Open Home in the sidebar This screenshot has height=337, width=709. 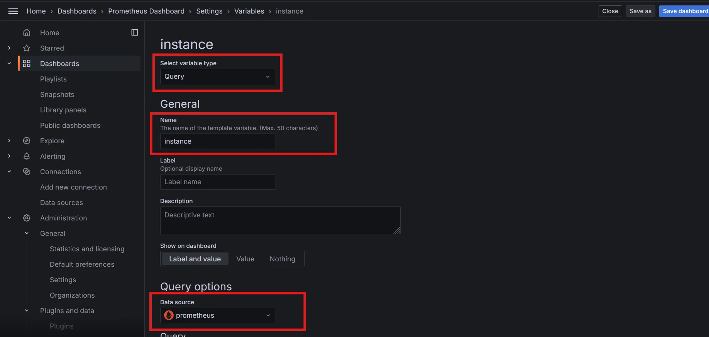click(50, 33)
